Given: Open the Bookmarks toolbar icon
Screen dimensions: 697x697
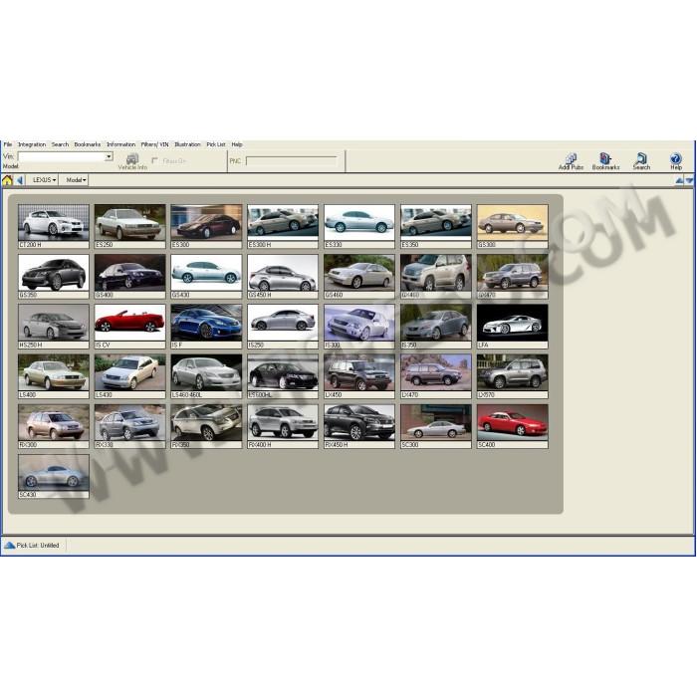Looking at the screenshot, I should tap(605, 161).
